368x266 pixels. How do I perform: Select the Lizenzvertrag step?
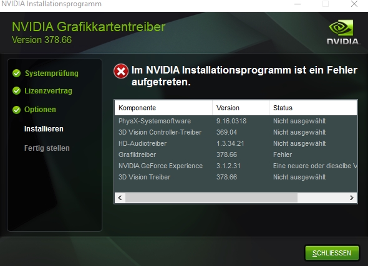48,91
